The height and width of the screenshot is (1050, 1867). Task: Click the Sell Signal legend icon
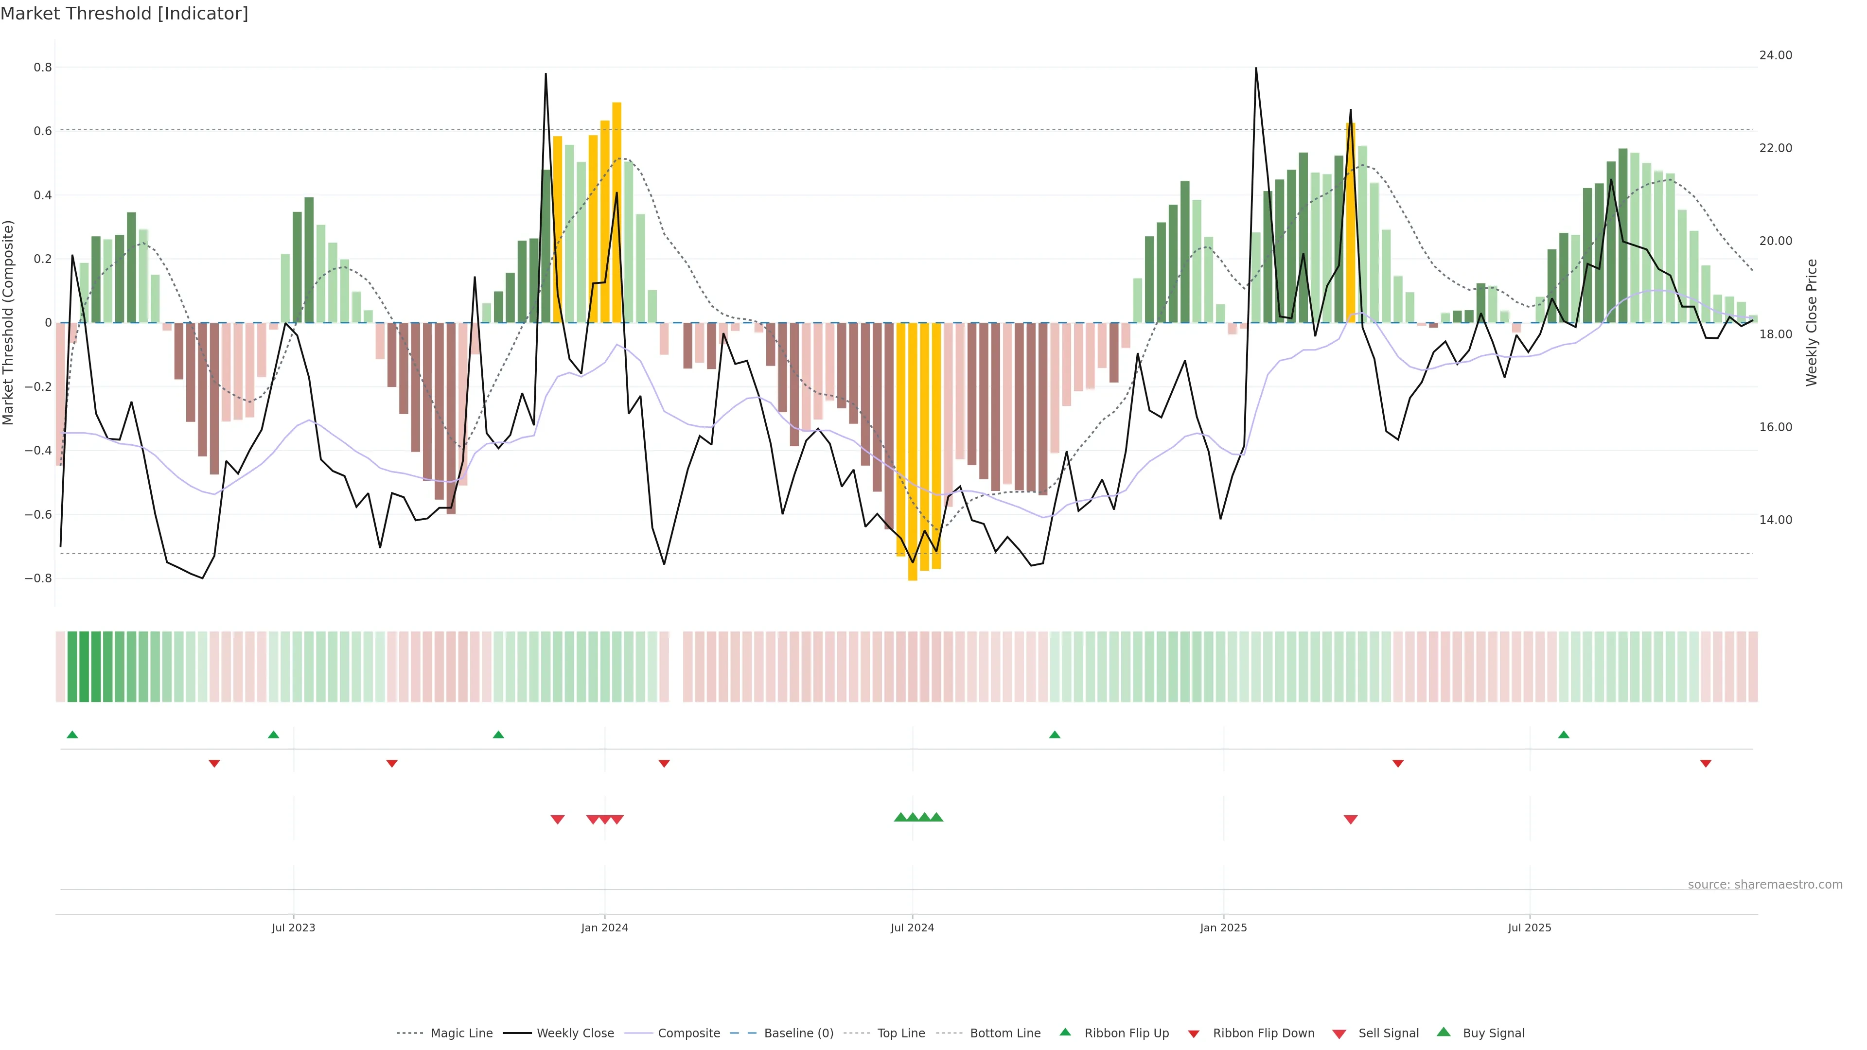point(1339,1034)
